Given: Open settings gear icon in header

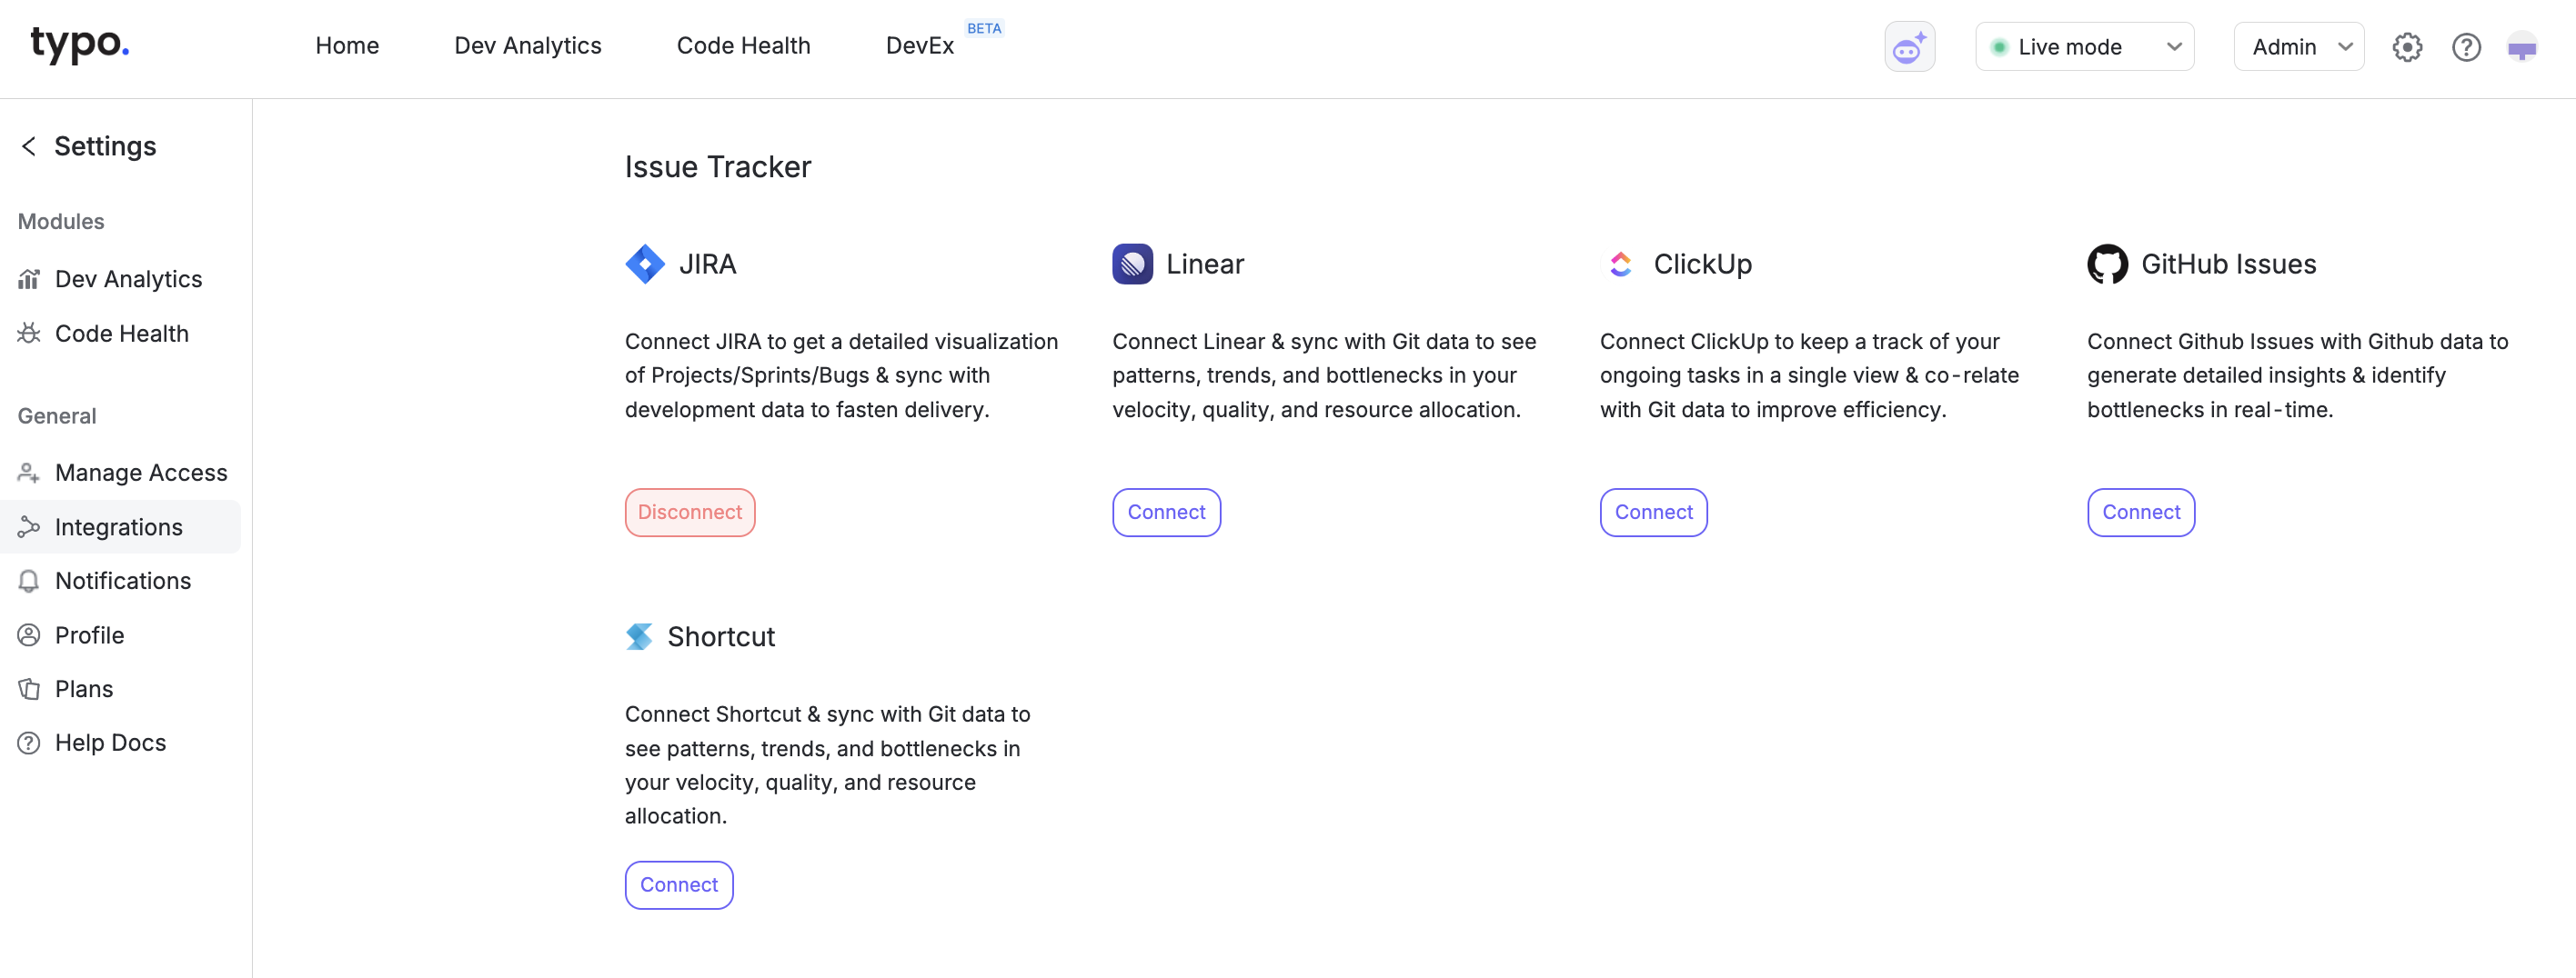Looking at the screenshot, I should 2407,47.
